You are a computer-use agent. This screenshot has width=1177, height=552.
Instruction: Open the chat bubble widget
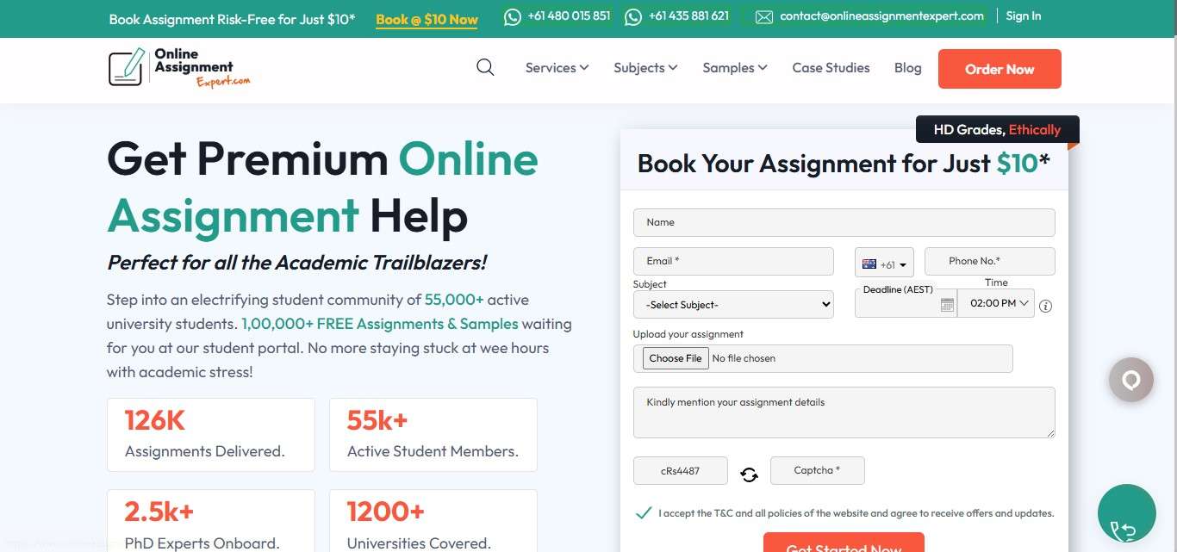(x=1130, y=380)
